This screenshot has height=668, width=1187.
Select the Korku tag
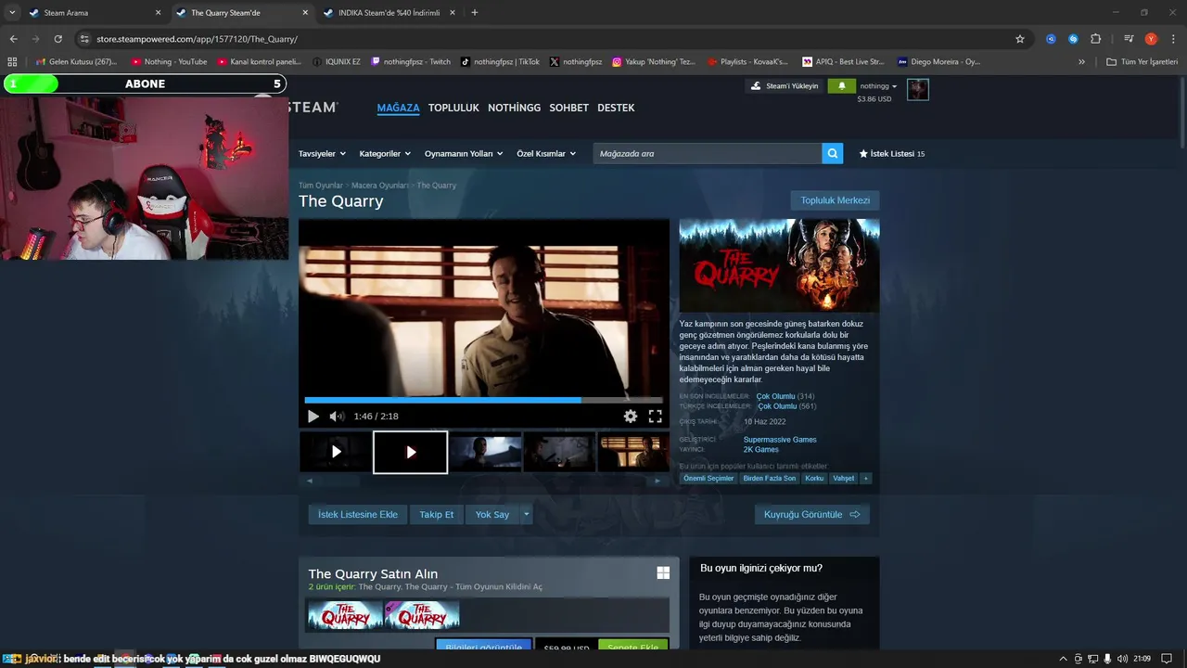(814, 479)
